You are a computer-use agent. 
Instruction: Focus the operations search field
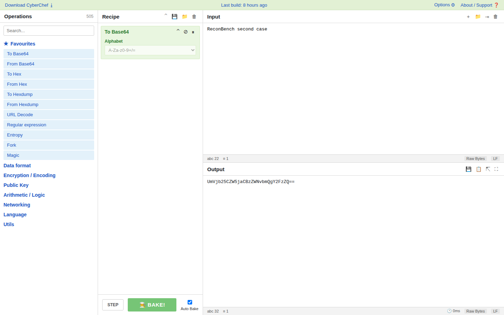[49, 30]
